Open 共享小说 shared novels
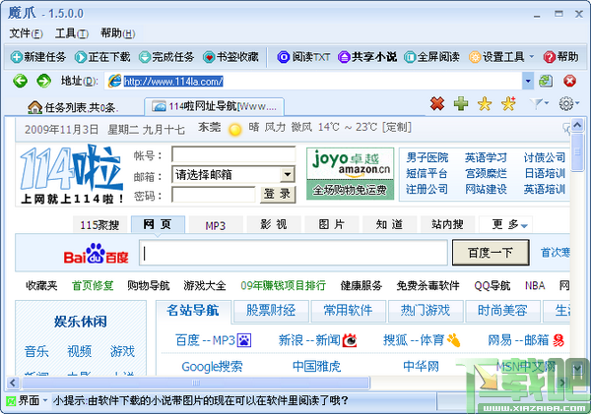The height and width of the screenshot is (414, 591). (x=367, y=57)
